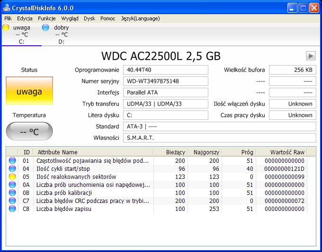Click the Interfejs field Parallel ATA
322x252 pixels.
pos(166,92)
